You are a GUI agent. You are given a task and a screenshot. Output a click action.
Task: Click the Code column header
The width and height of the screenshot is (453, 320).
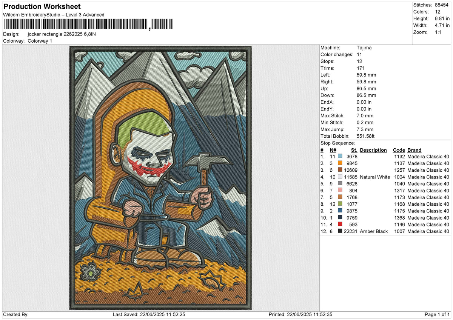point(399,150)
